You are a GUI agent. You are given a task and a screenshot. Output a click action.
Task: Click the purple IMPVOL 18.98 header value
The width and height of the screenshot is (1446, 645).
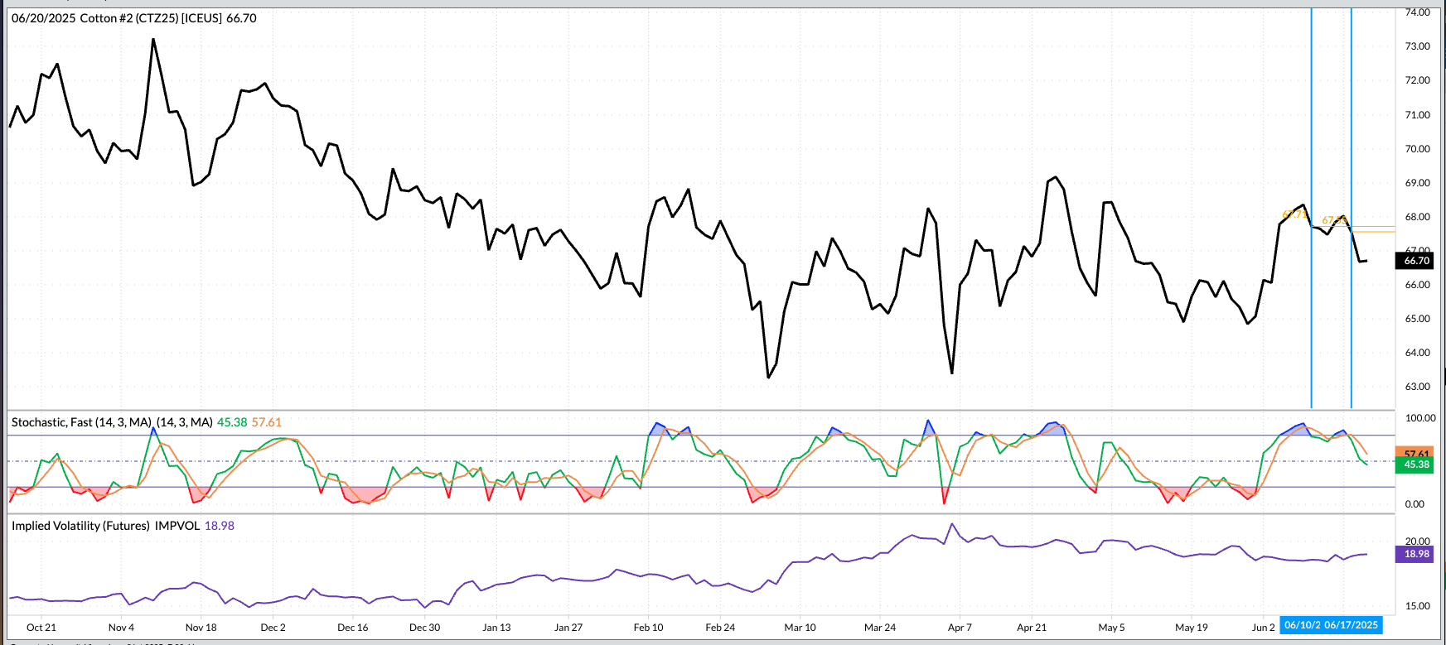219,526
